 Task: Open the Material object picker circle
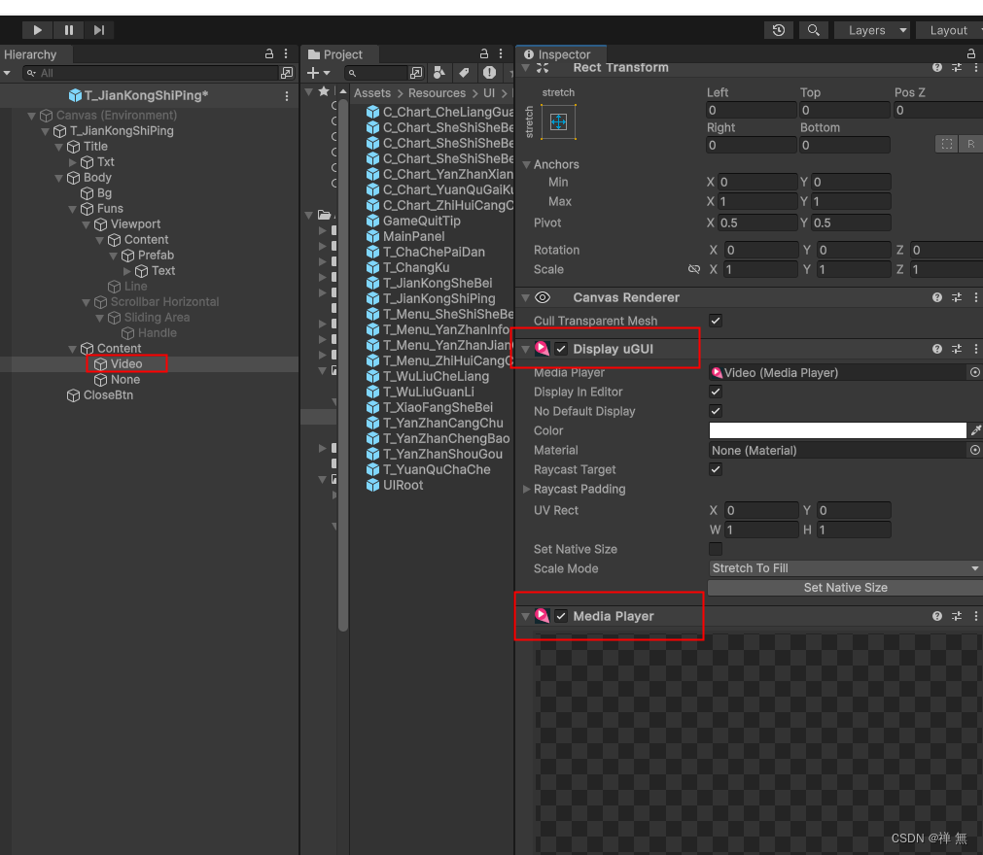975,450
